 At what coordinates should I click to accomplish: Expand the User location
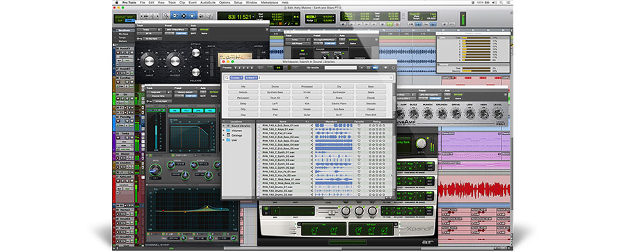(x=224, y=140)
